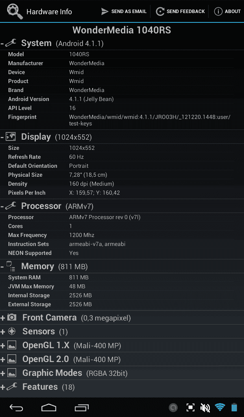Choose Send Feedback action
Image resolution: width=244 pixels, height=417 pixels.
180,11
